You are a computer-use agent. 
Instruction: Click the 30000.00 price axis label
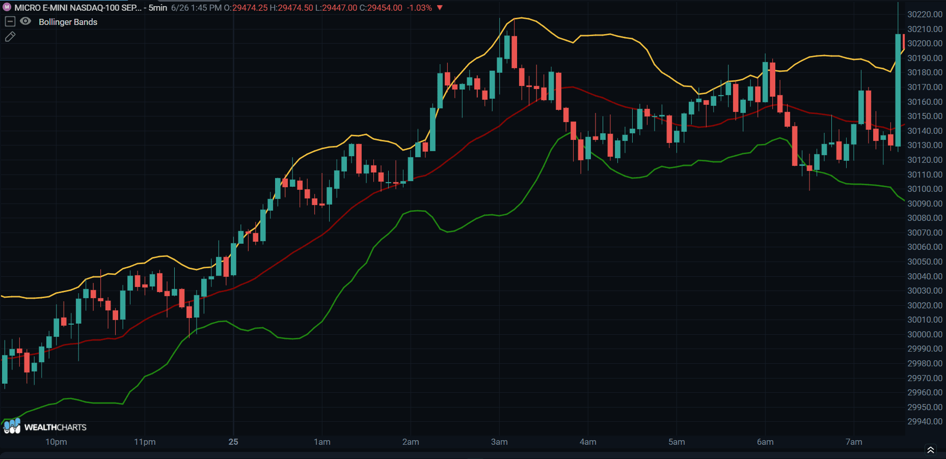point(925,334)
